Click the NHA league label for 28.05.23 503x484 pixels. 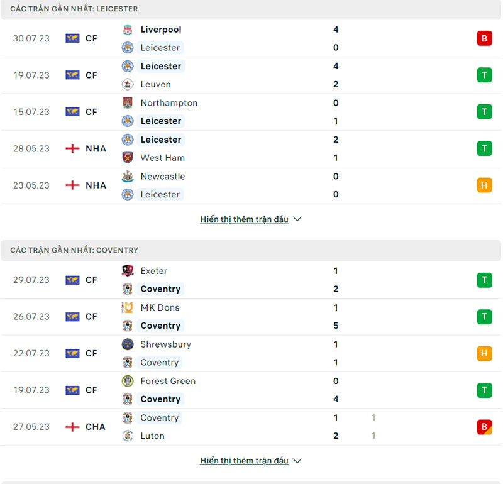pos(96,149)
